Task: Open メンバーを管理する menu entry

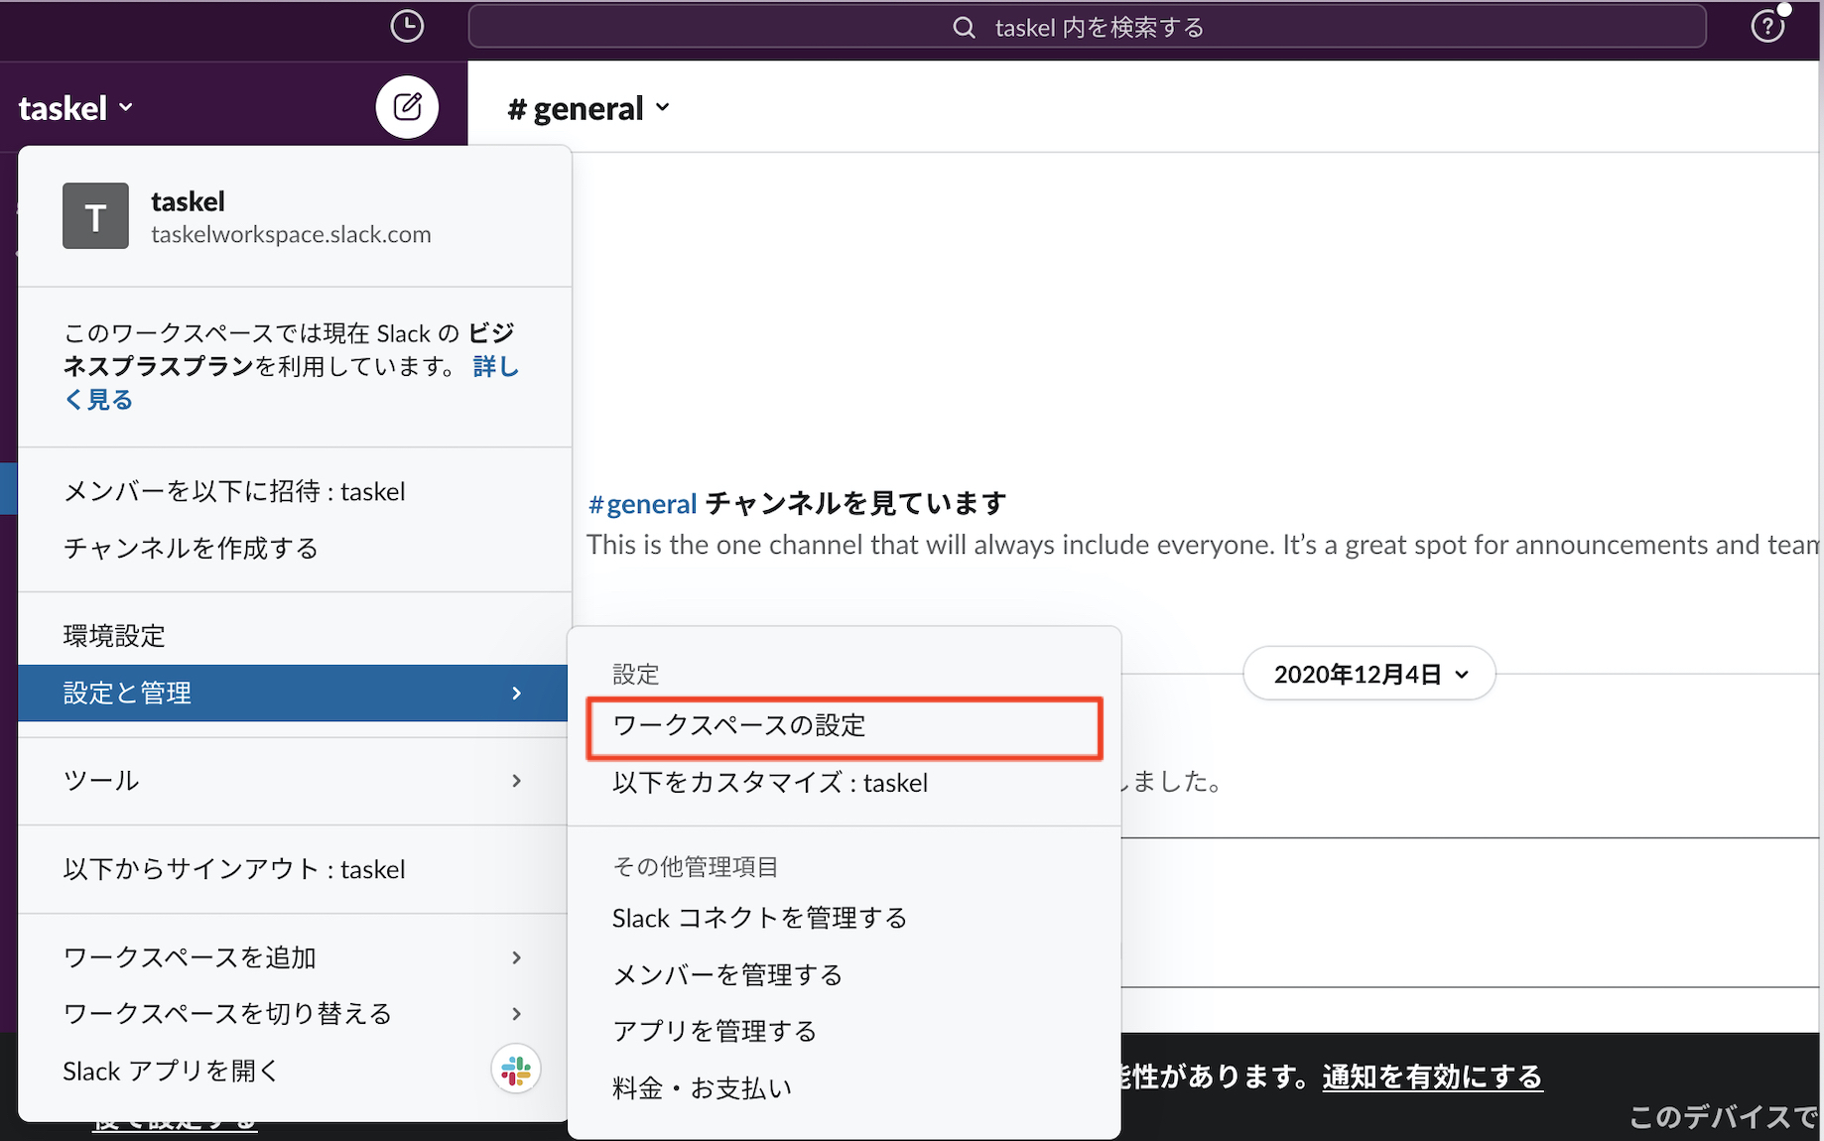Action: (x=727, y=975)
